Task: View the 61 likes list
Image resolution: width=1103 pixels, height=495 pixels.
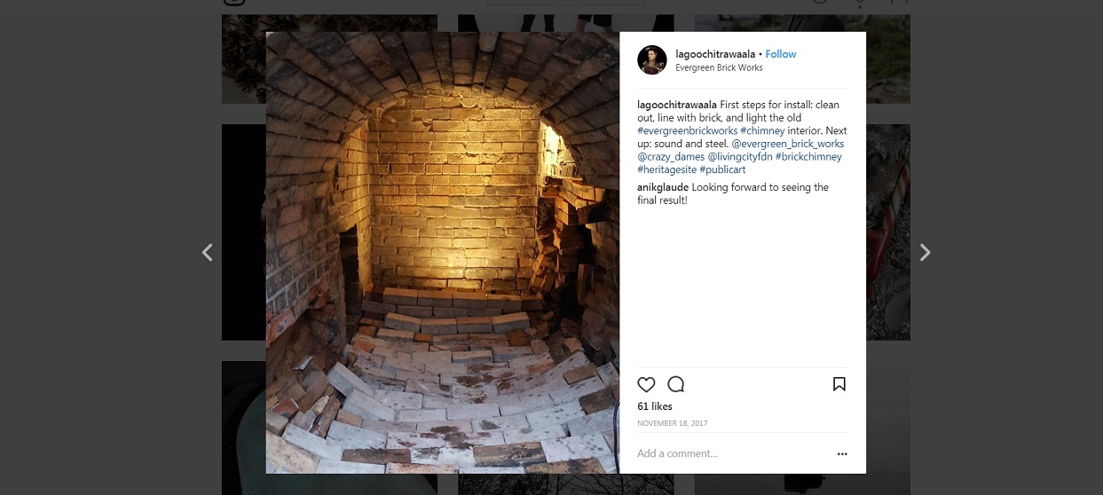Action: (655, 406)
